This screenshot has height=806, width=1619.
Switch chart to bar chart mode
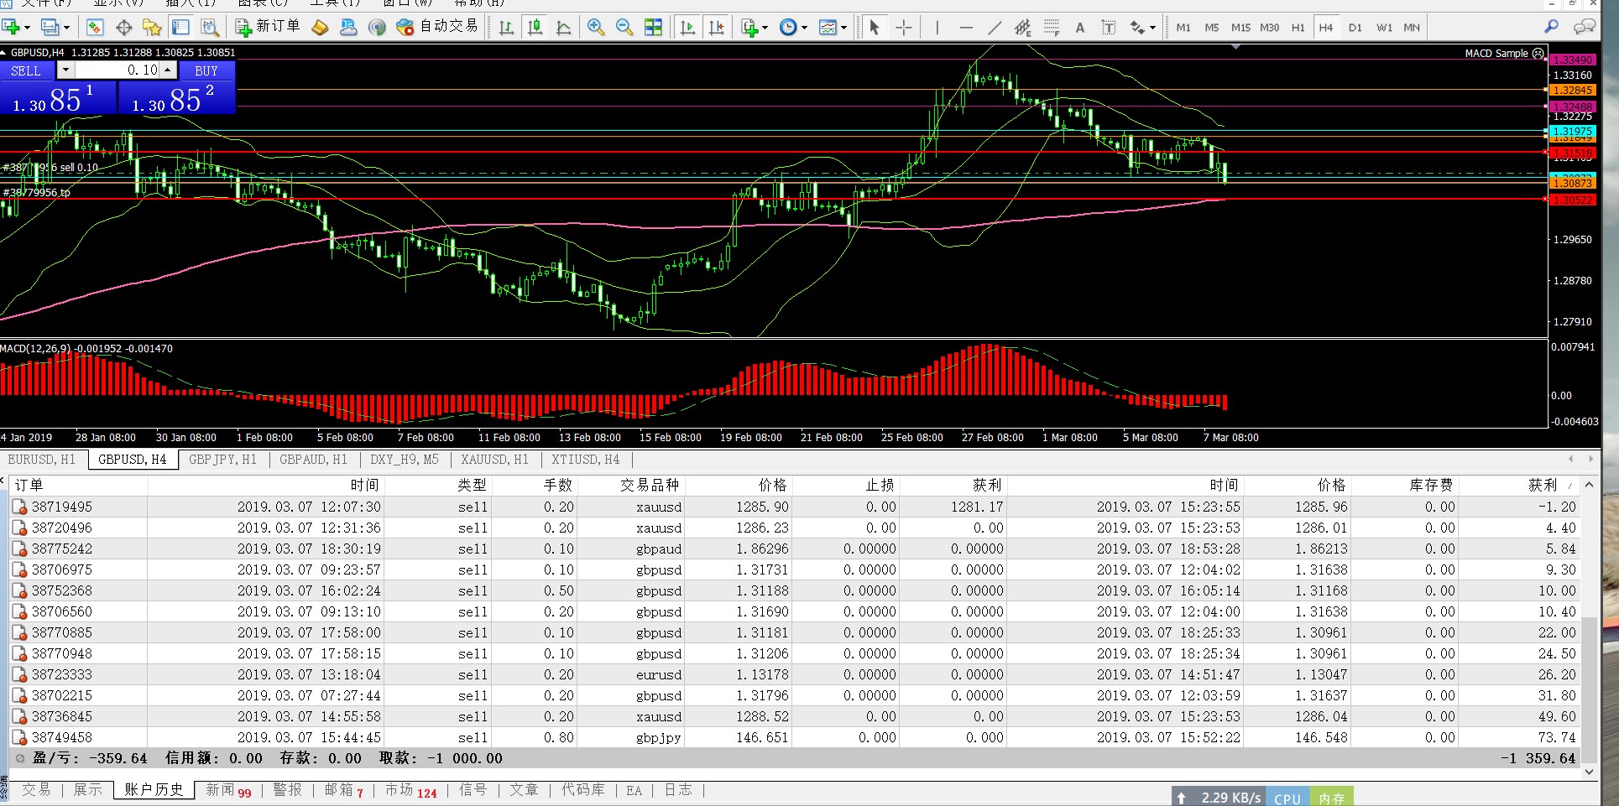click(506, 27)
